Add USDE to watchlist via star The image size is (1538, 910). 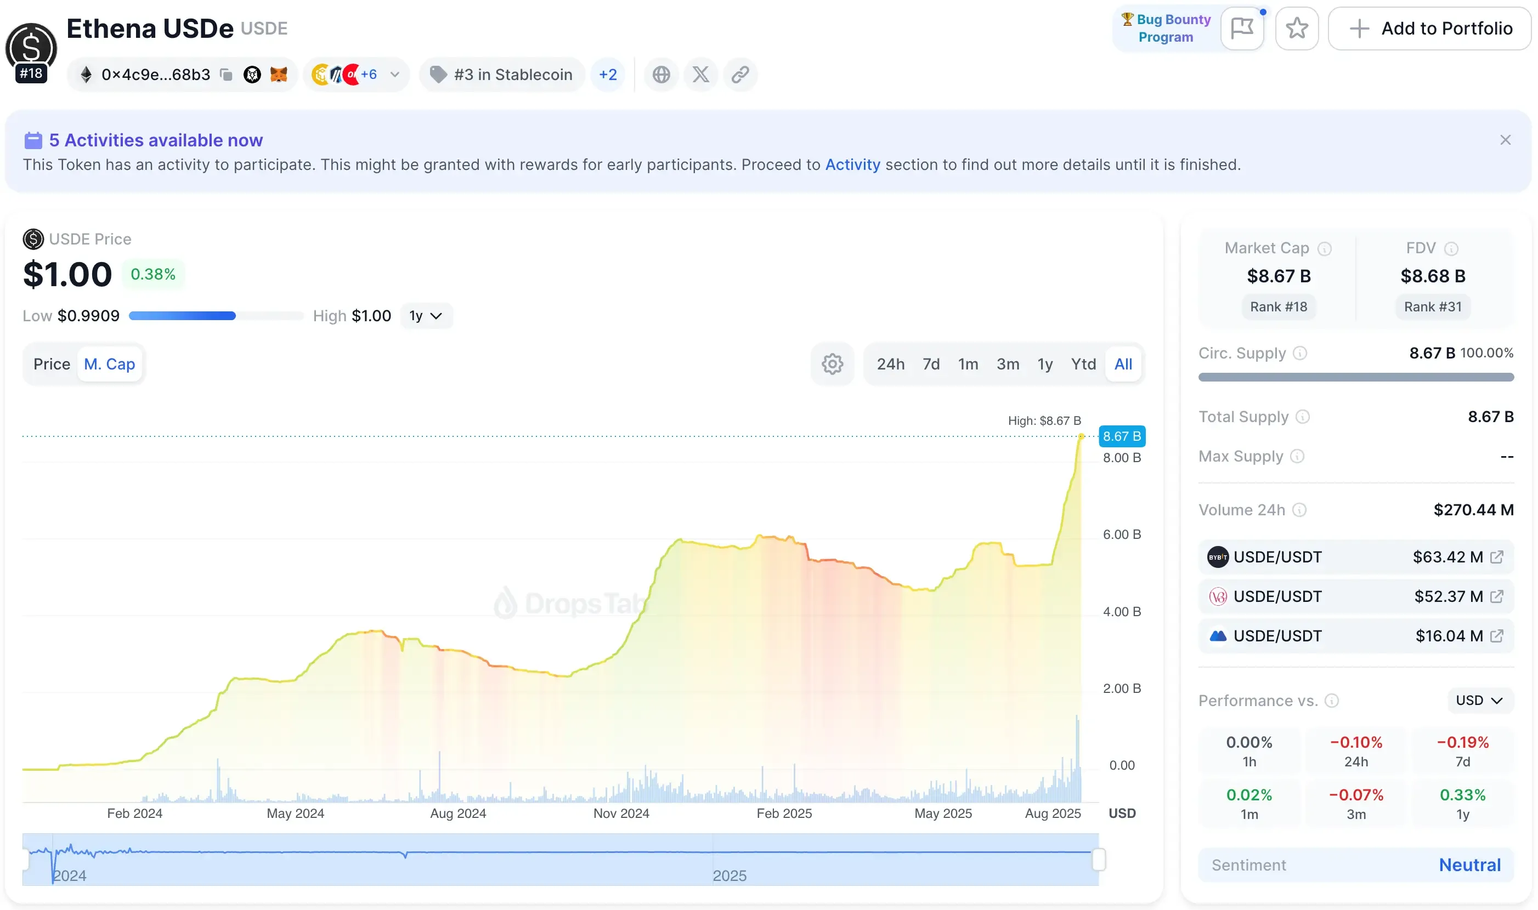click(1297, 28)
